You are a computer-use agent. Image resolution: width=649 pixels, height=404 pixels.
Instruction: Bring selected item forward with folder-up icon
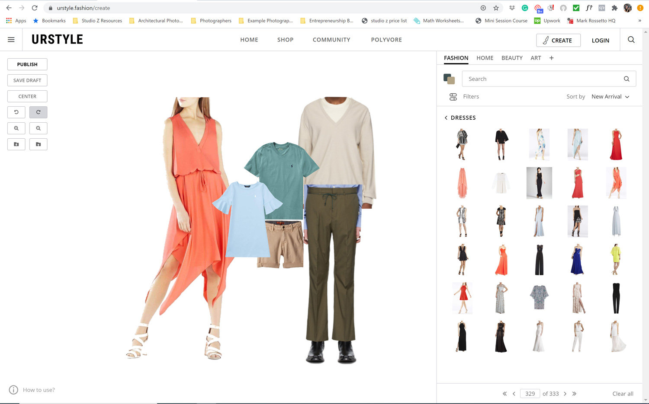[x=38, y=144]
